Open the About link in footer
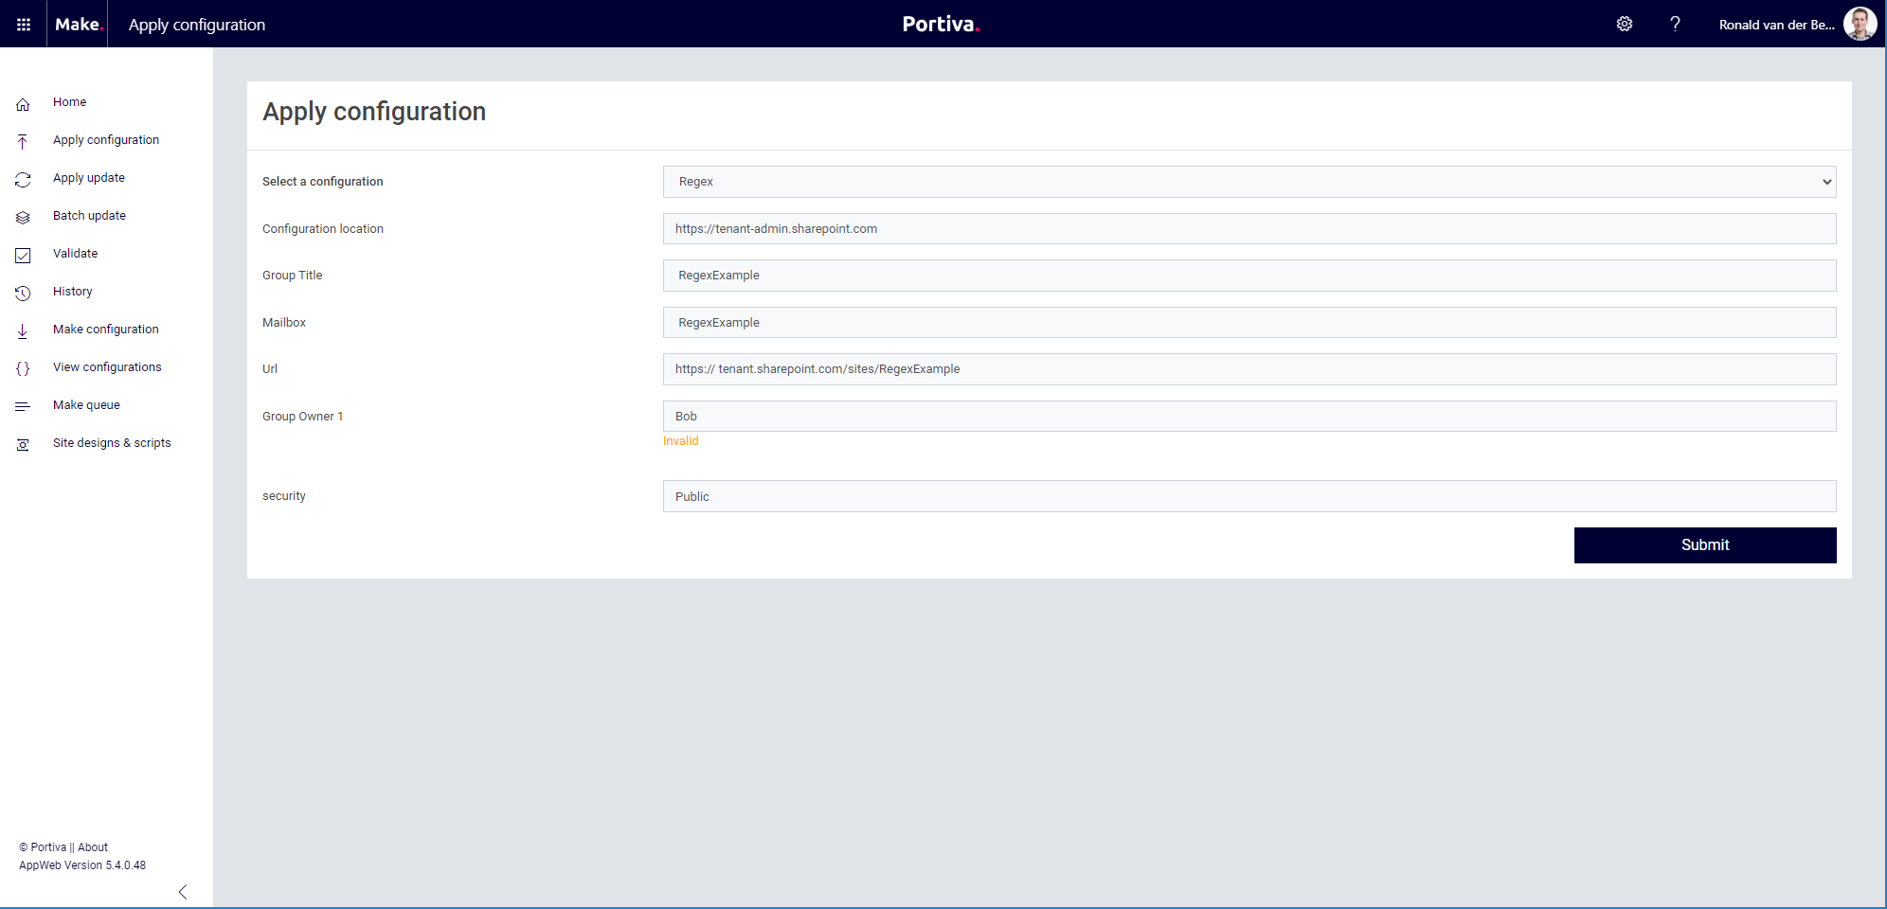The height and width of the screenshot is (909, 1887). coord(93,847)
